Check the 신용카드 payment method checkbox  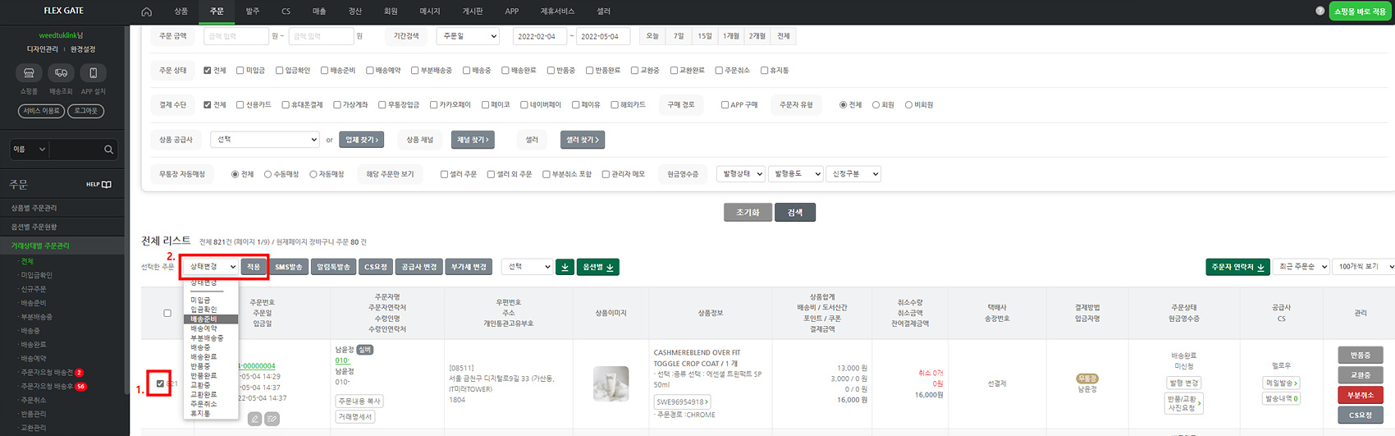pyautogui.click(x=240, y=105)
